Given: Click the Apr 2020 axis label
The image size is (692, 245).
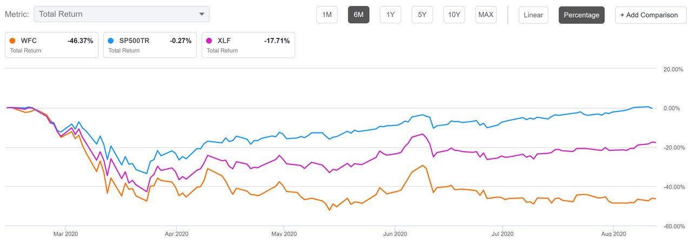Looking at the screenshot, I should [x=176, y=234].
